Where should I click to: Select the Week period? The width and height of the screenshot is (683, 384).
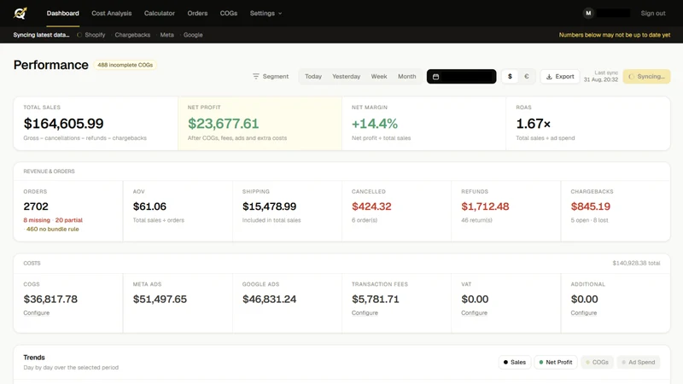tap(379, 76)
